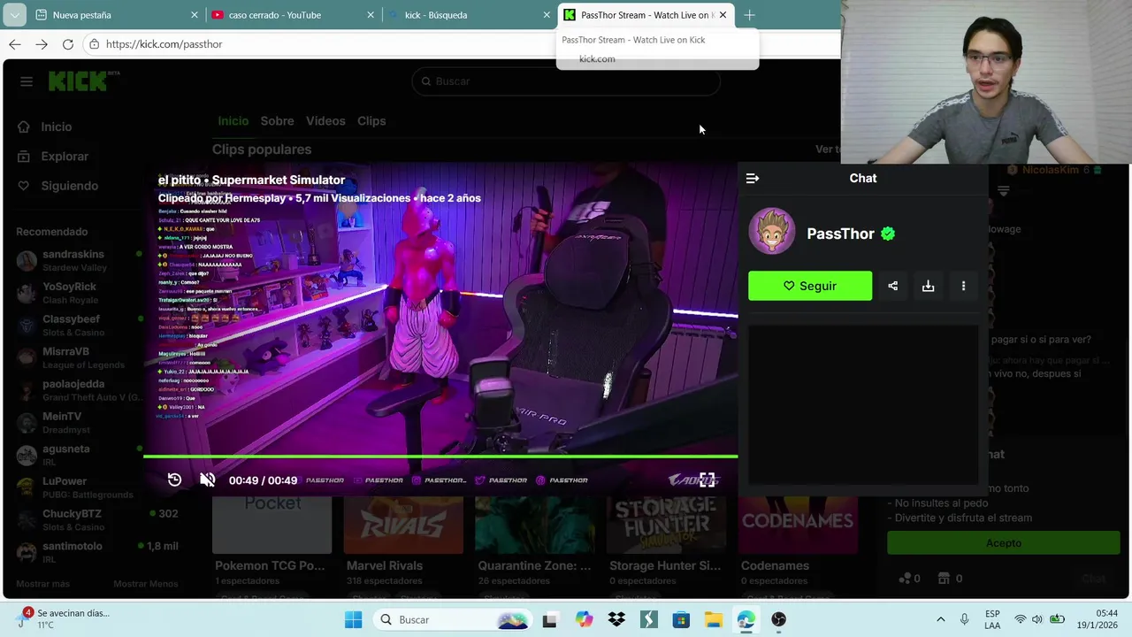This screenshot has width=1132, height=637.
Task: Seek on the green clip progress bar
Action: pos(440,457)
